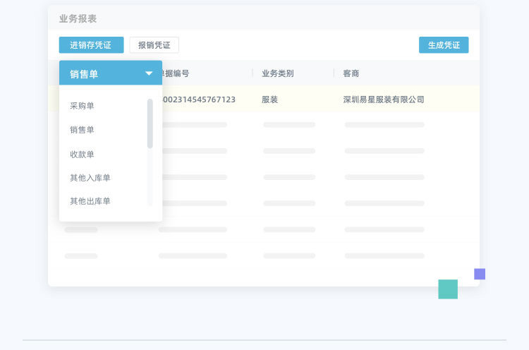Click the 服装 category cell

click(x=270, y=99)
